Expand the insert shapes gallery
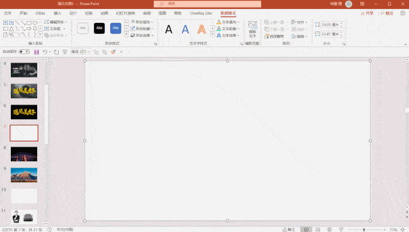409x232 pixels. click(x=40, y=34)
